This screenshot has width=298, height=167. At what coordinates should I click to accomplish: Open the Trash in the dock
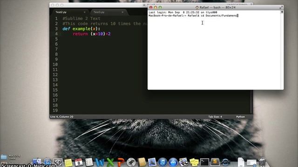point(262,162)
